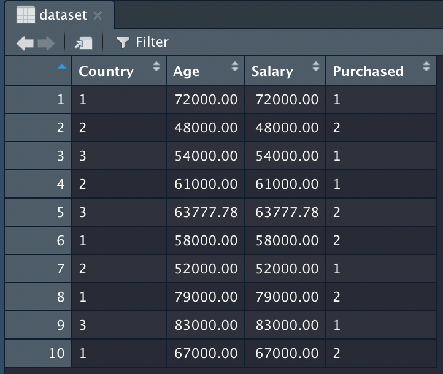This screenshot has width=443, height=374.
Task: Click Purchased value in row 2
Action: (336, 128)
